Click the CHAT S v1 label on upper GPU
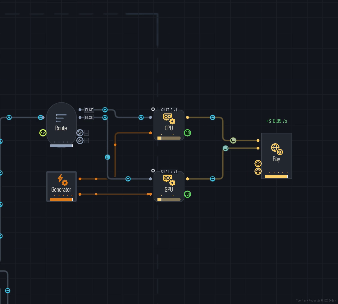The height and width of the screenshot is (304, 338). point(169,110)
